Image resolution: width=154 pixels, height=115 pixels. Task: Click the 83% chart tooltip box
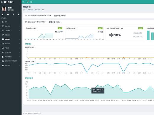98,91
